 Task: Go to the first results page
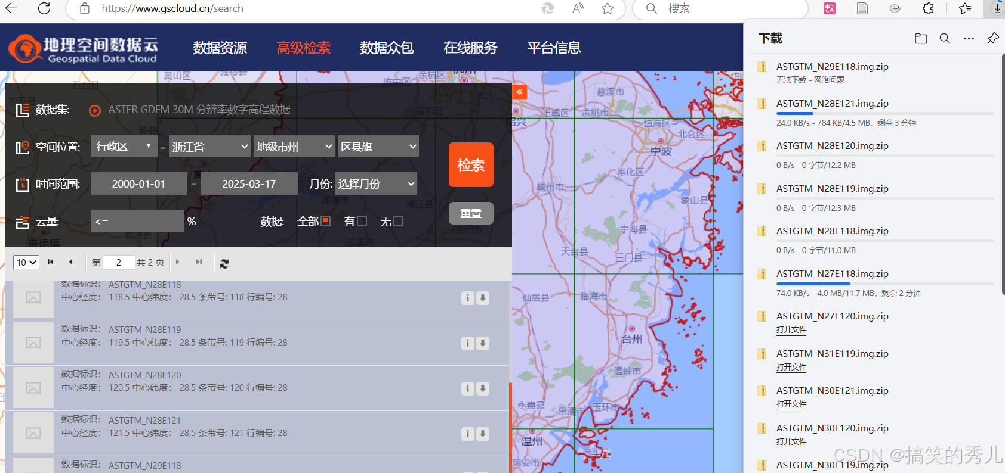pyautogui.click(x=51, y=262)
